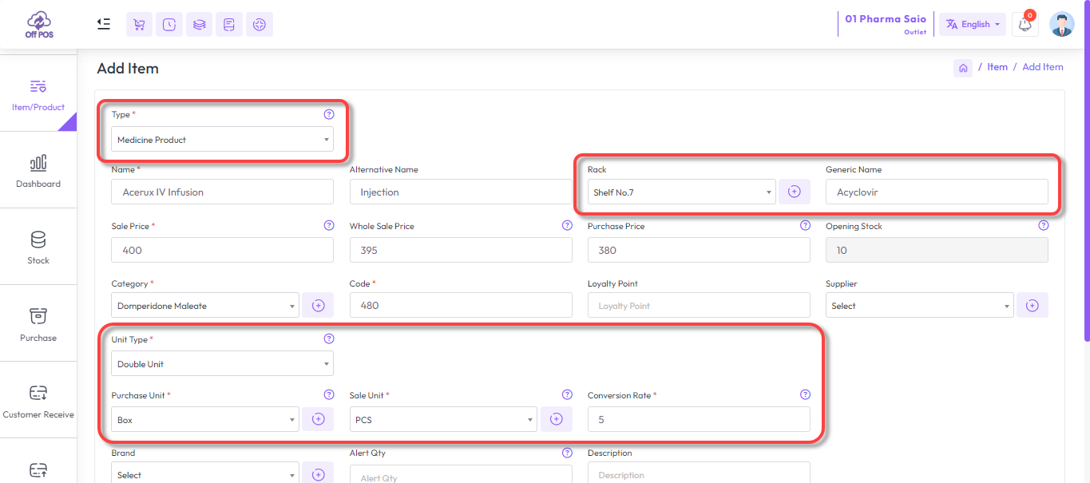Show help tooltip for Purchase Unit
Image resolution: width=1090 pixels, height=483 pixels.
click(329, 395)
